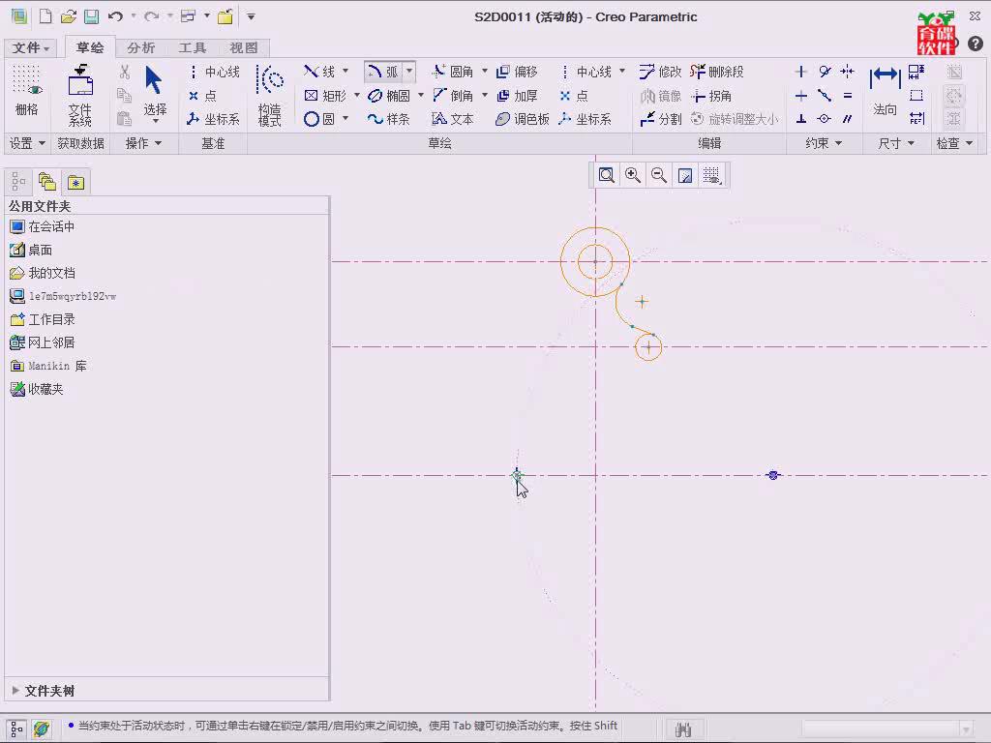
Task: Open the Setup (设置) group dropdown
Action: [x=27, y=143]
